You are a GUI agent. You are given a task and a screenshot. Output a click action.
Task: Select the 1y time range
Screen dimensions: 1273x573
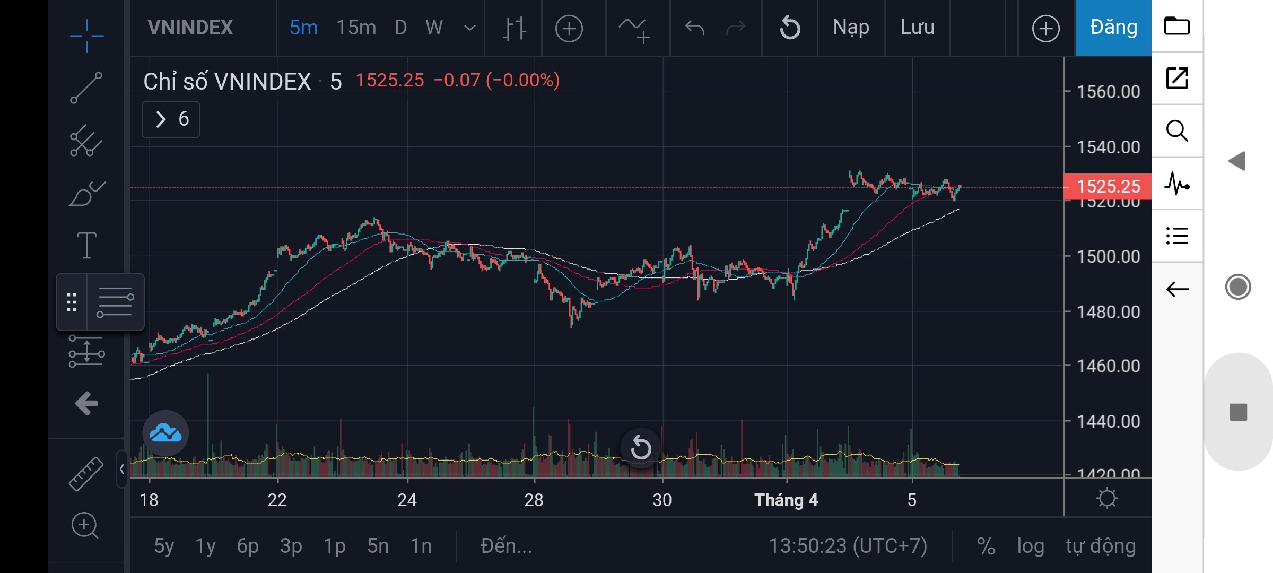point(205,546)
